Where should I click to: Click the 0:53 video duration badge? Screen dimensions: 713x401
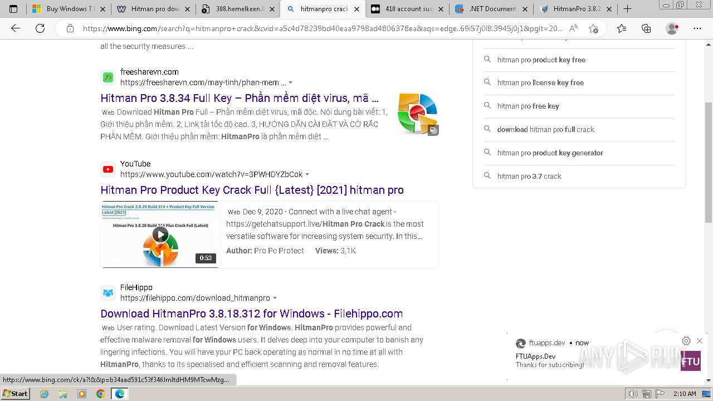(x=206, y=258)
